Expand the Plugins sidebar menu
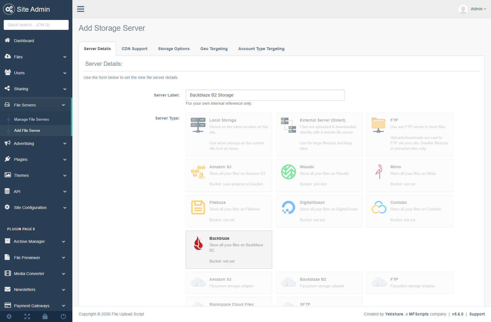Viewport: 491px width, 322px height. pos(36,159)
